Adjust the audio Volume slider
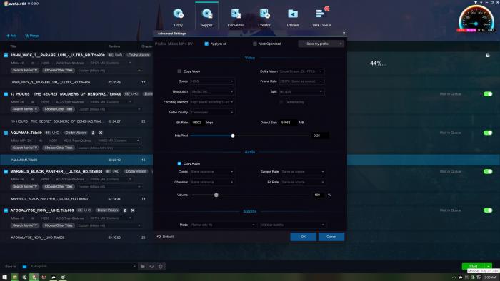Screen dimensions: 500x281 (x=216, y=195)
